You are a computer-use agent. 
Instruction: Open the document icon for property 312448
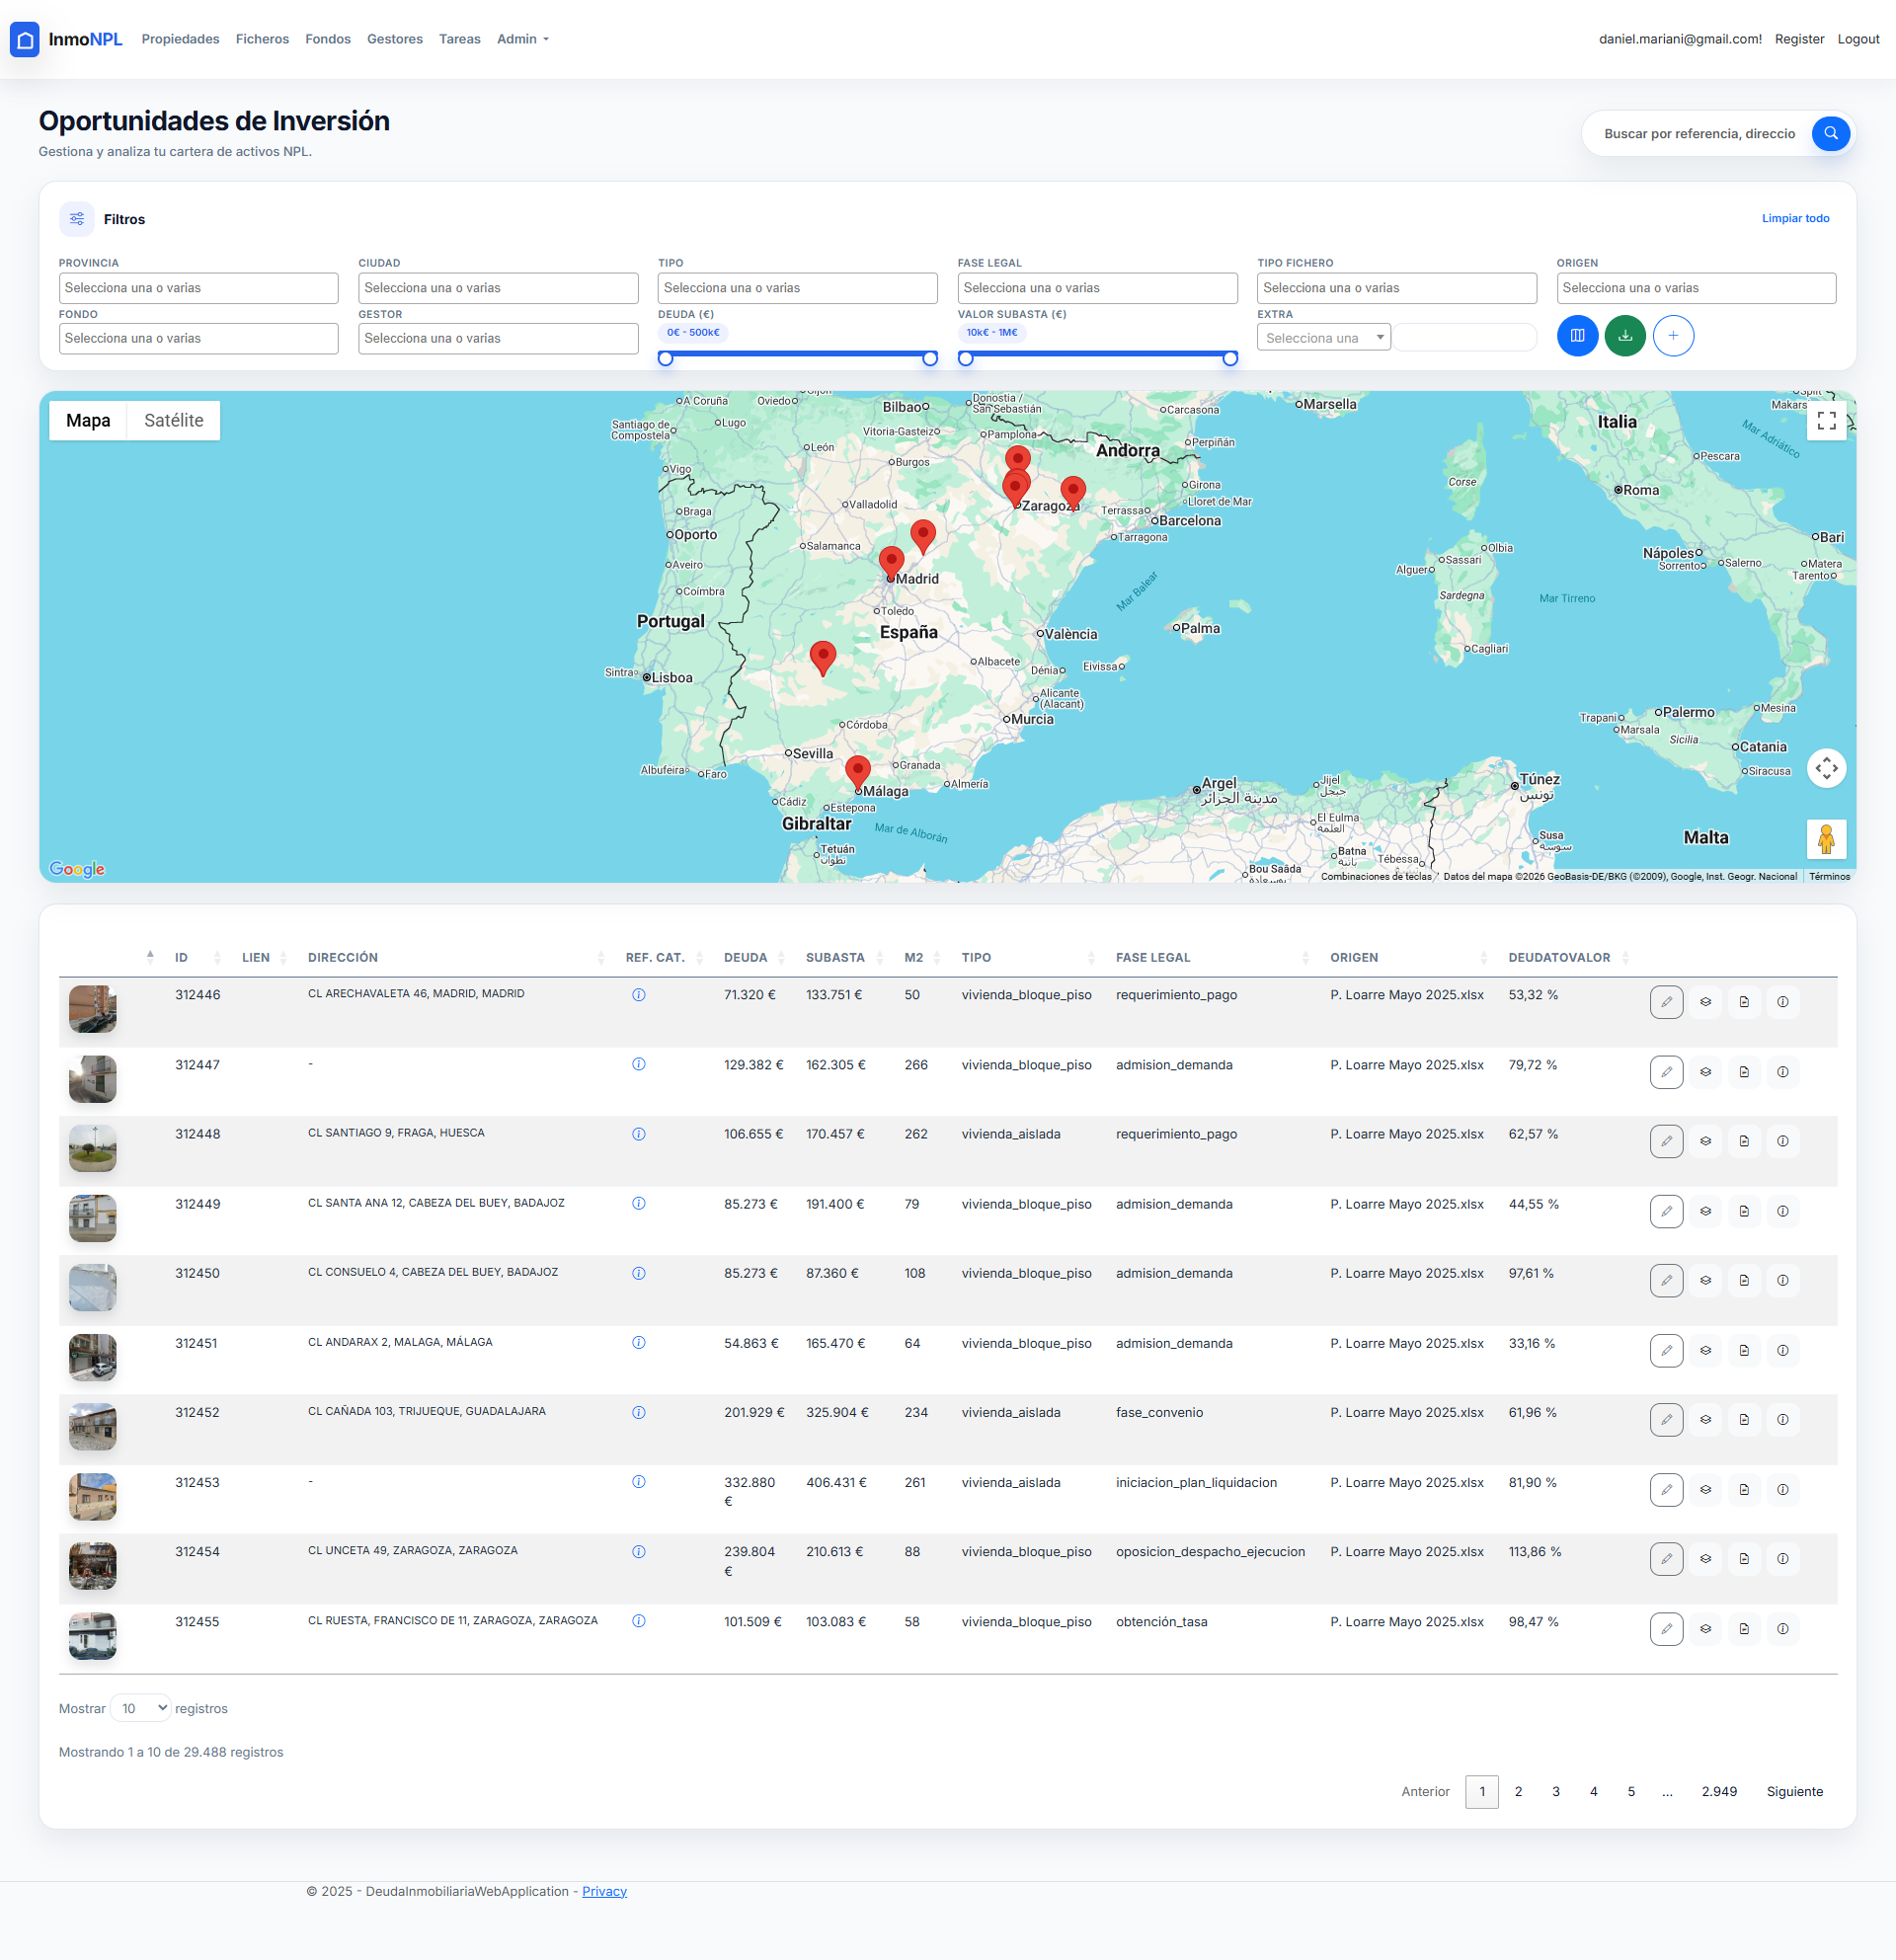click(x=1744, y=1141)
